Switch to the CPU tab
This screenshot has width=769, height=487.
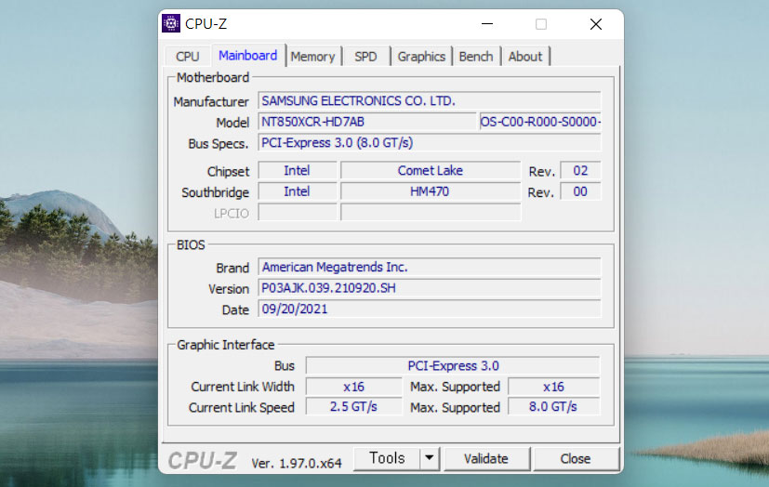[187, 57]
